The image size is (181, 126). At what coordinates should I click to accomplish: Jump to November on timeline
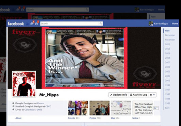pos(170,40)
